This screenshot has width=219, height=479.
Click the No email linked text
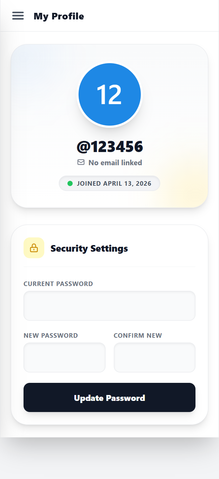click(x=115, y=162)
